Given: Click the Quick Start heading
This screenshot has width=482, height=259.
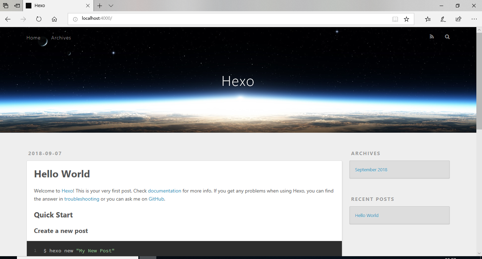Looking at the screenshot, I should [53, 215].
